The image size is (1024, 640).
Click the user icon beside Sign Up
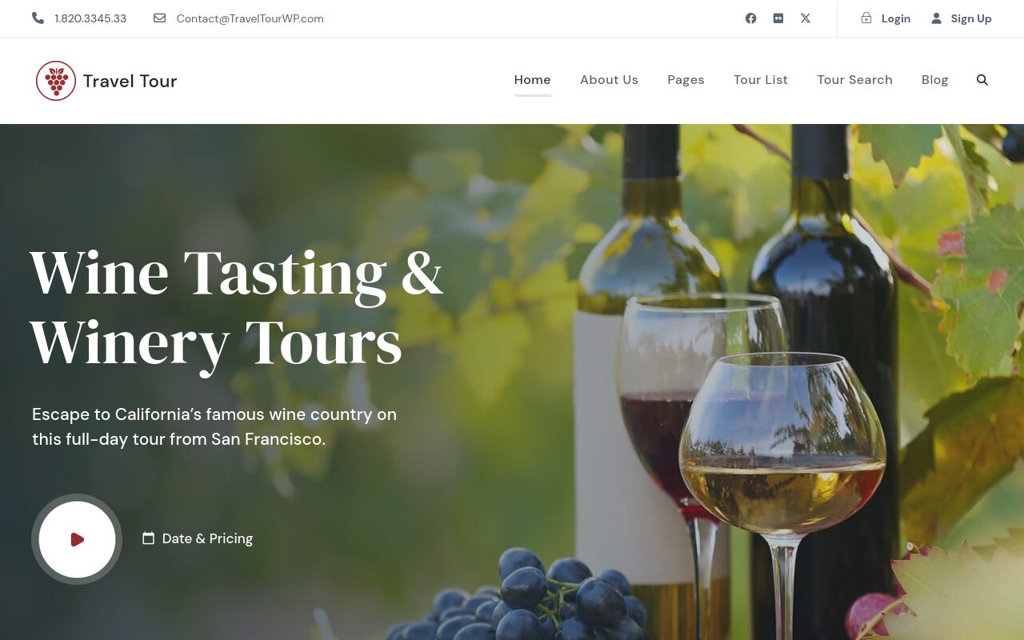pos(936,18)
